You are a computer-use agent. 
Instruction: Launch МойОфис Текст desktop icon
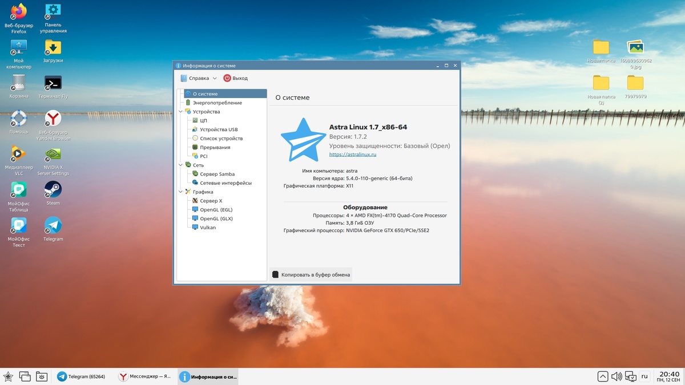coord(19,225)
